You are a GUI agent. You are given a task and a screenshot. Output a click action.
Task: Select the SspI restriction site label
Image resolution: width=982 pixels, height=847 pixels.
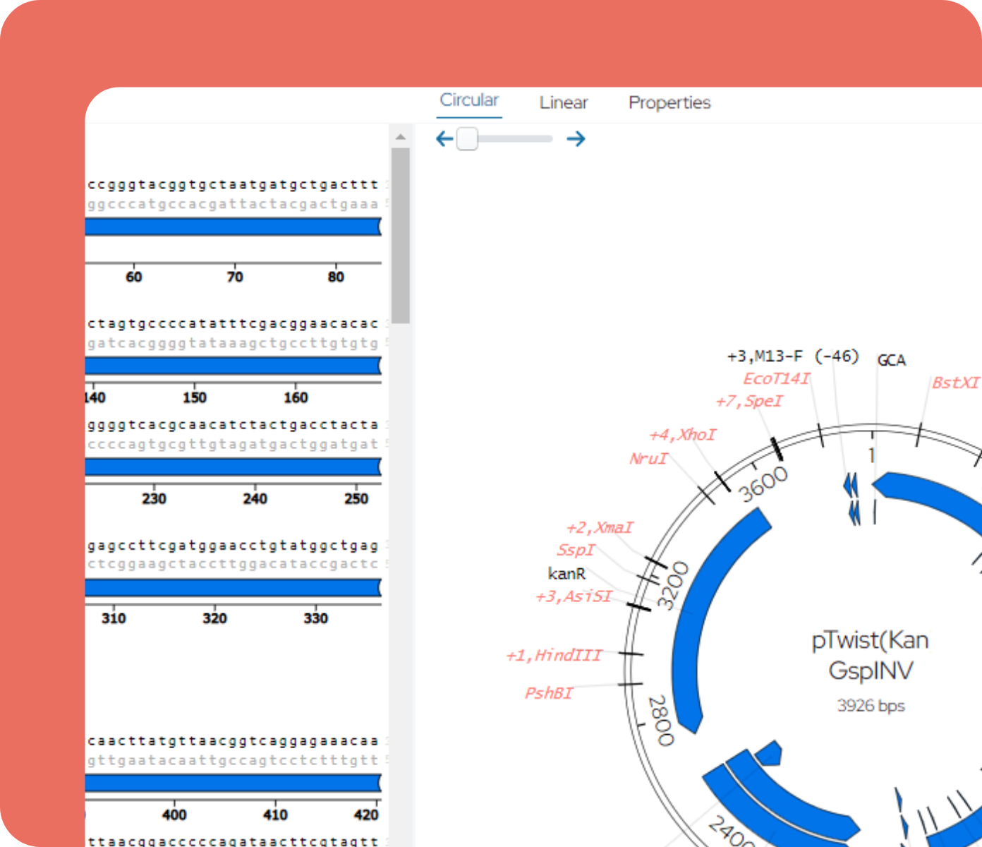576,550
